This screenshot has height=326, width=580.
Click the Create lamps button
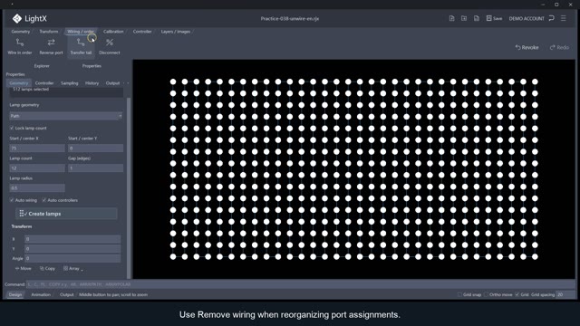66,214
